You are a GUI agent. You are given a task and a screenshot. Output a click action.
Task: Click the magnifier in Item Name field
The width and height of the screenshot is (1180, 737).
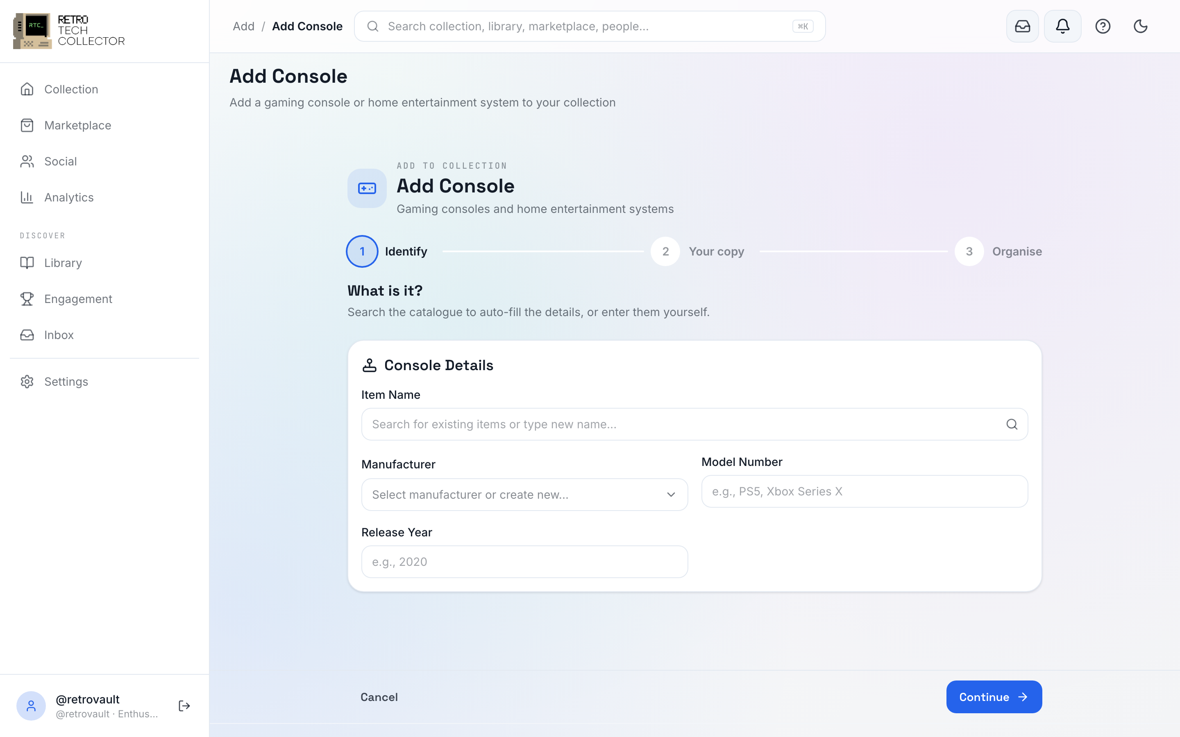(x=1012, y=424)
